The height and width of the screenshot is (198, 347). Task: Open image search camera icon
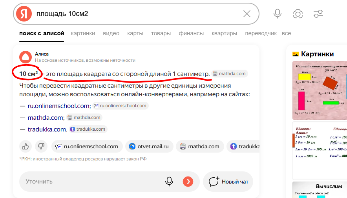click(x=298, y=14)
